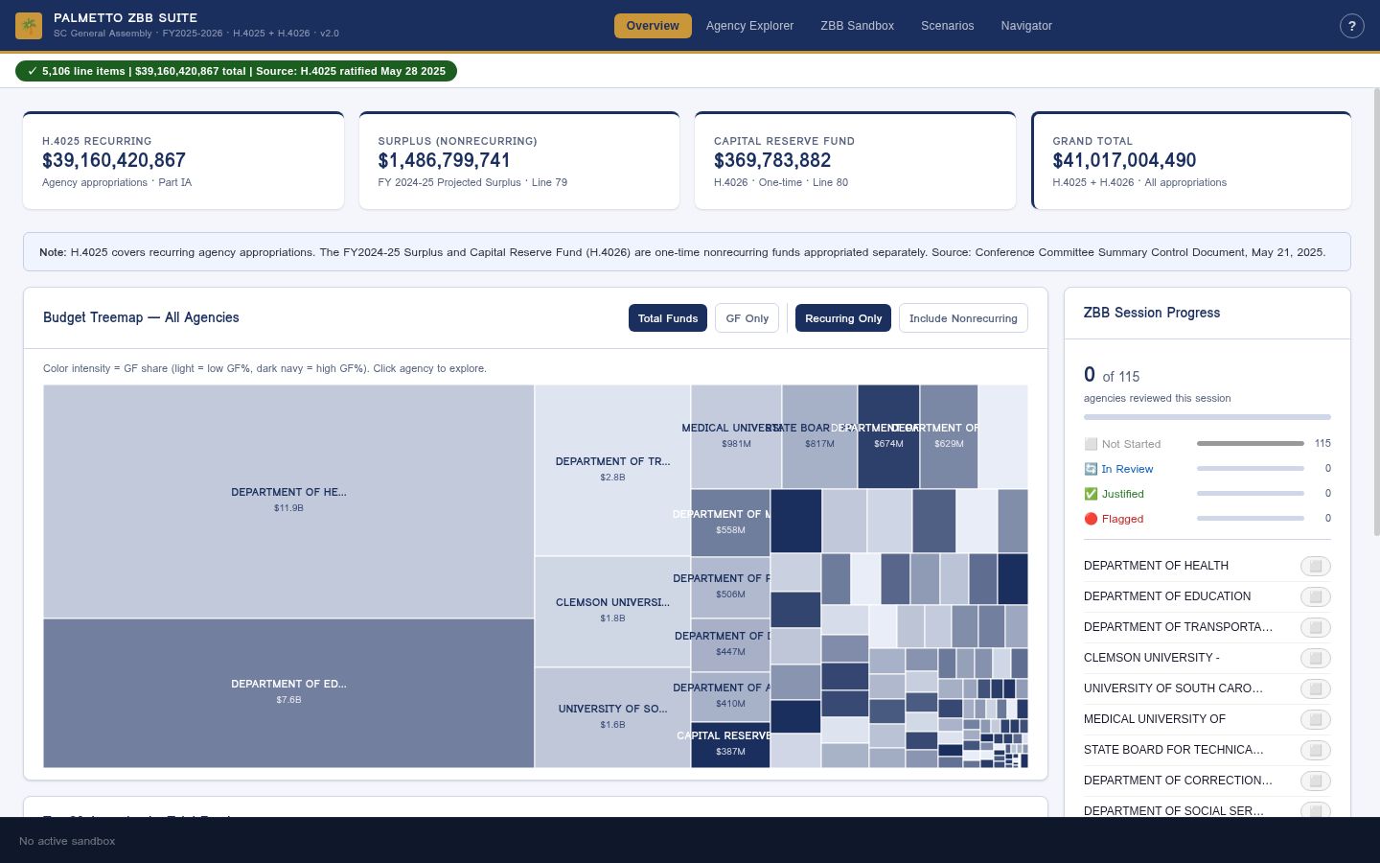1380x863 pixels.
Task: Open the Agency Explorer tab
Action: click(x=749, y=26)
